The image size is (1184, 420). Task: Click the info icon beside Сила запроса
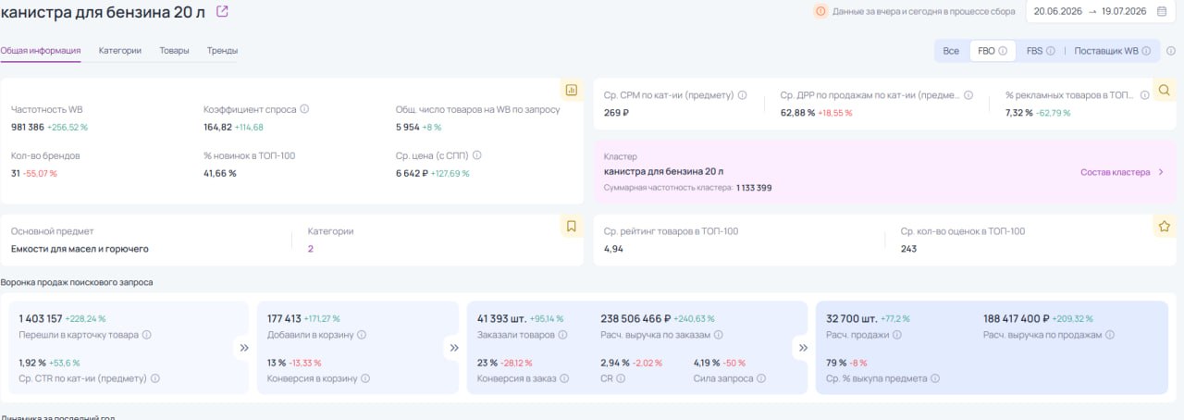point(751,378)
